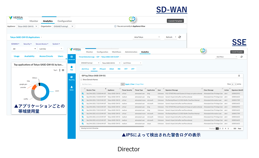Screen dimensions: 259x158
Task: Open the Dashboard icon in SSE sidebar
Action: [72, 58]
